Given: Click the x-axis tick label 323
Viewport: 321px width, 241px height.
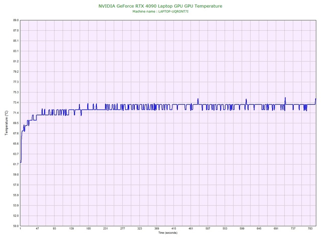Looking at the screenshot, I should click(139, 229).
